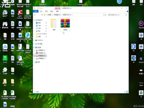Click the (E:) drive breadcrumb segment
The height and width of the screenshot is (108, 144).
point(57,15)
